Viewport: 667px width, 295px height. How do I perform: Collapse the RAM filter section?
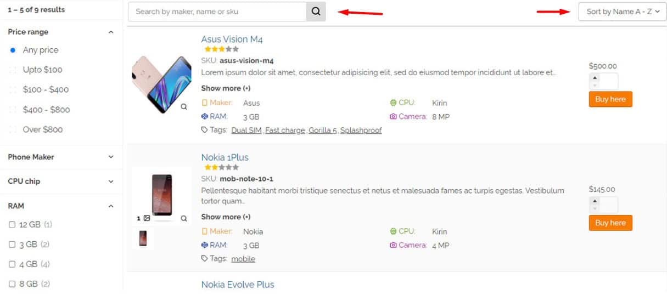[111, 206]
